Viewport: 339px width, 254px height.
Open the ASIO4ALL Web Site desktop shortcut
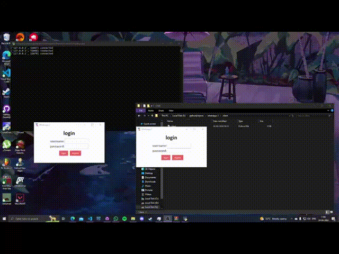click(6, 182)
